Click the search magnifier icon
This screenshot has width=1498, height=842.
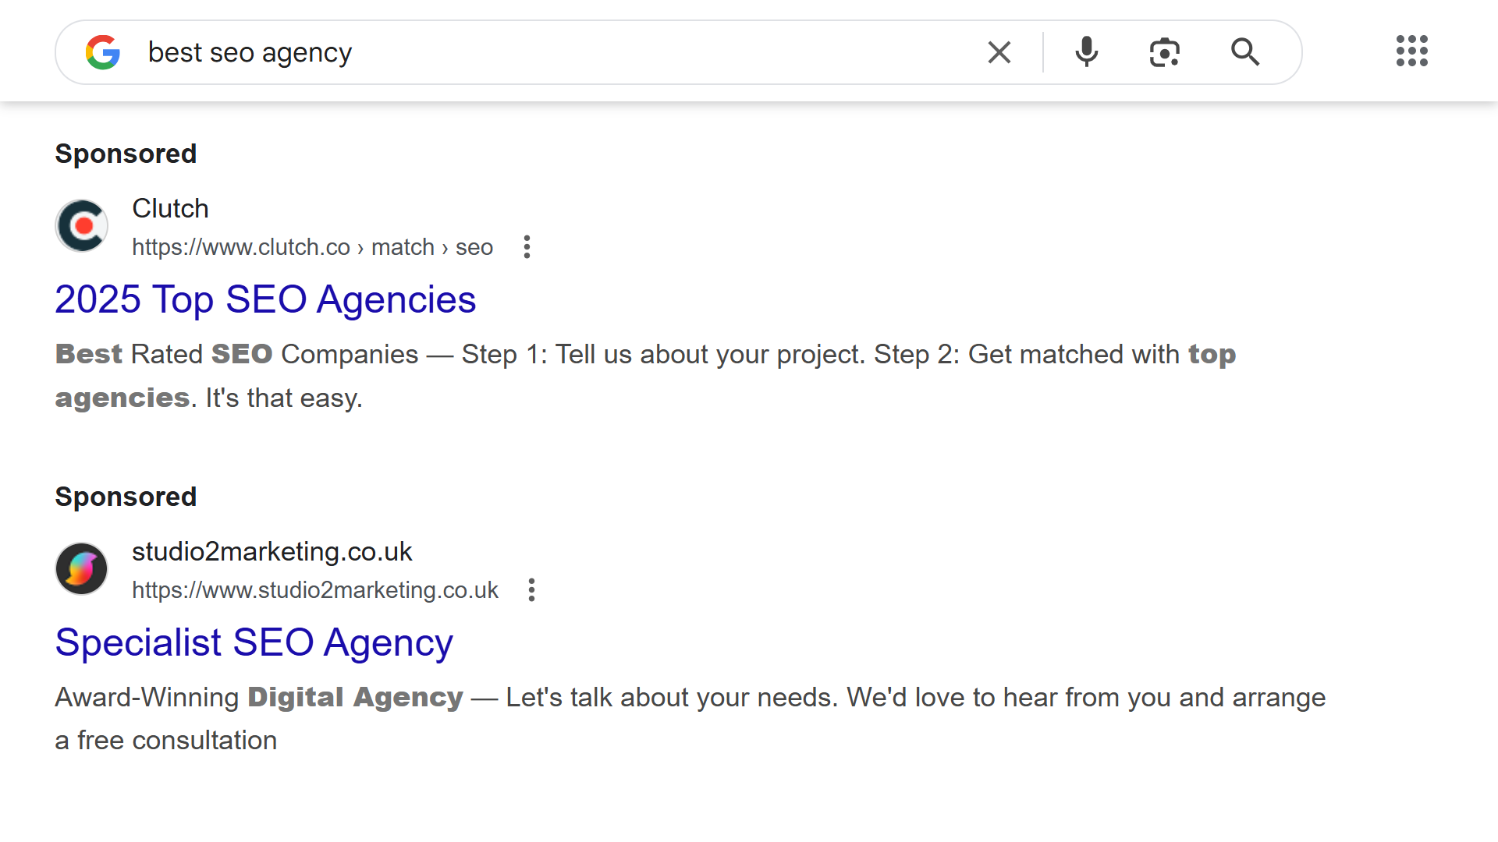click(1245, 52)
